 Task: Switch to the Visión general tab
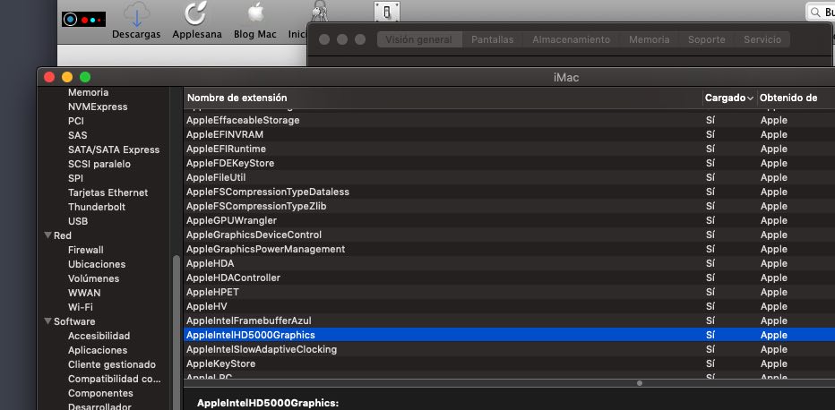point(419,40)
